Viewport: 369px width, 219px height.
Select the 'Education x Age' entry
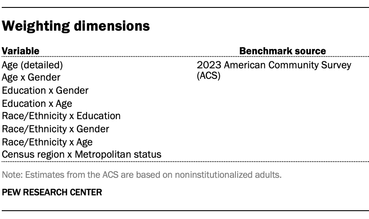(x=37, y=103)
